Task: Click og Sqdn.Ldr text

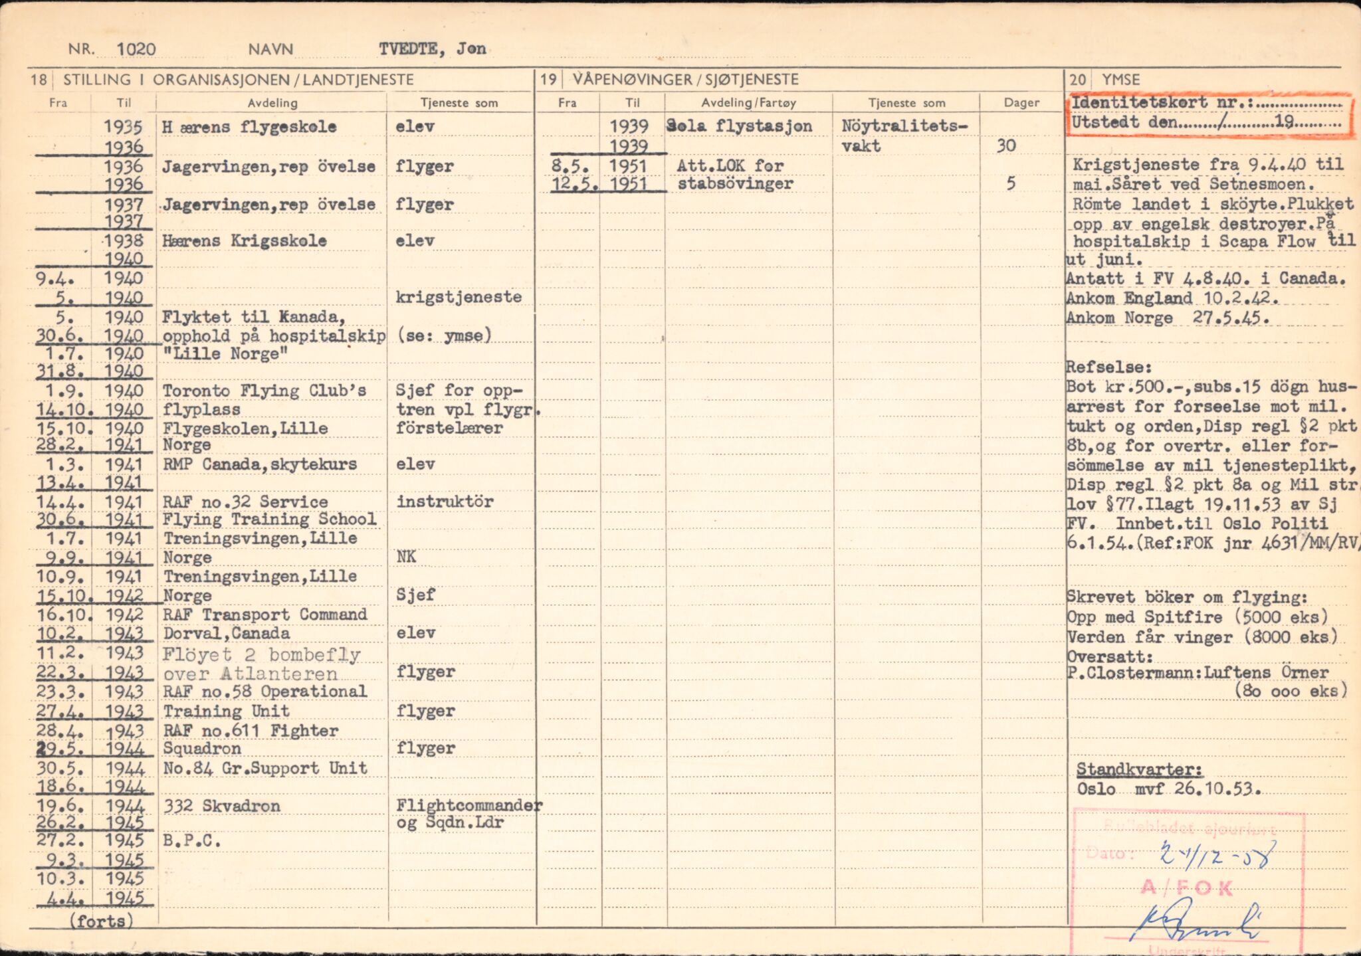Action: pyautogui.click(x=450, y=822)
